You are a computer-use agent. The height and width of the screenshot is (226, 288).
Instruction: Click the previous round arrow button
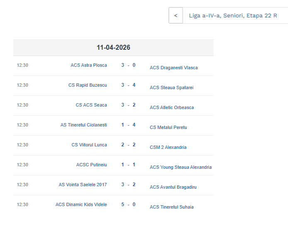coord(176,16)
